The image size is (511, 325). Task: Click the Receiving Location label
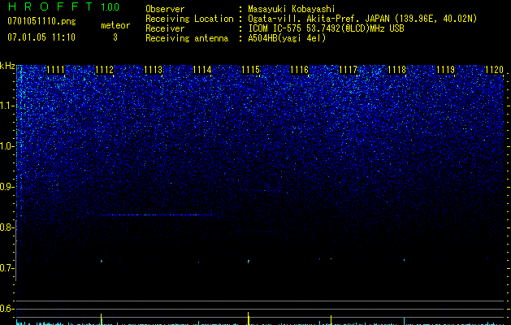click(189, 19)
